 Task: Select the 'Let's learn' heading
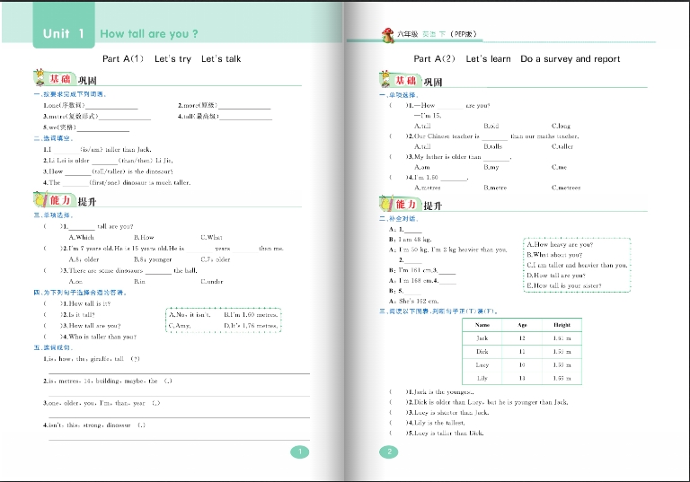pos(488,59)
